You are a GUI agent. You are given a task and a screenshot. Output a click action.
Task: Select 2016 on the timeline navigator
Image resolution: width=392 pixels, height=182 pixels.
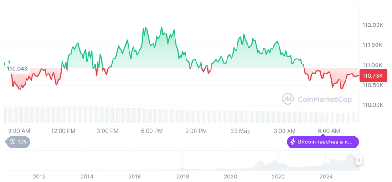click(135, 176)
